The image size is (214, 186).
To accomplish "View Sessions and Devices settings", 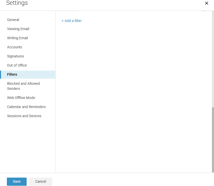I will 24,116.
